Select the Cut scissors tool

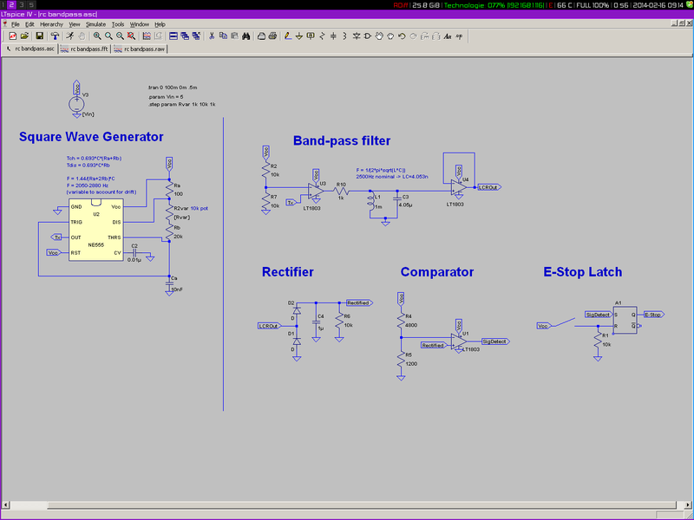(x=211, y=36)
